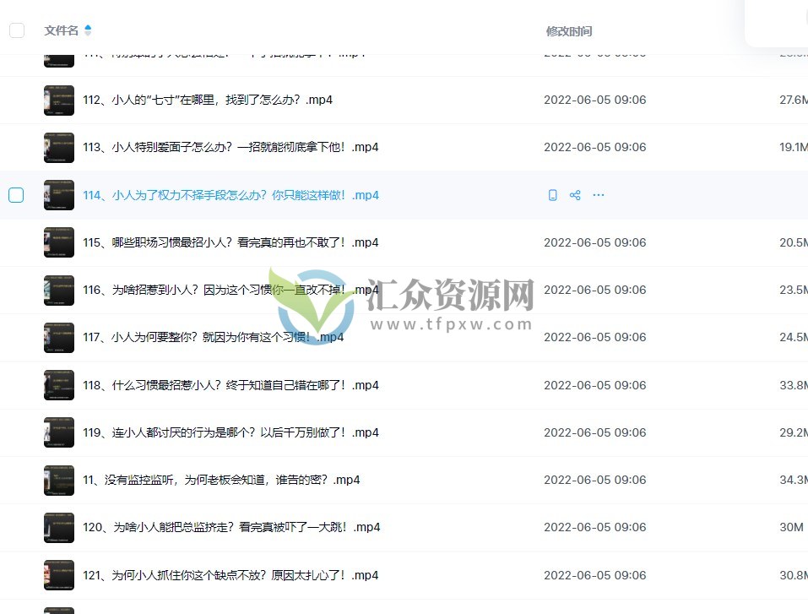Image resolution: width=808 pixels, height=614 pixels.
Task: Toggle ascending sort arrow beside 文件名
Action: point(89,26)
